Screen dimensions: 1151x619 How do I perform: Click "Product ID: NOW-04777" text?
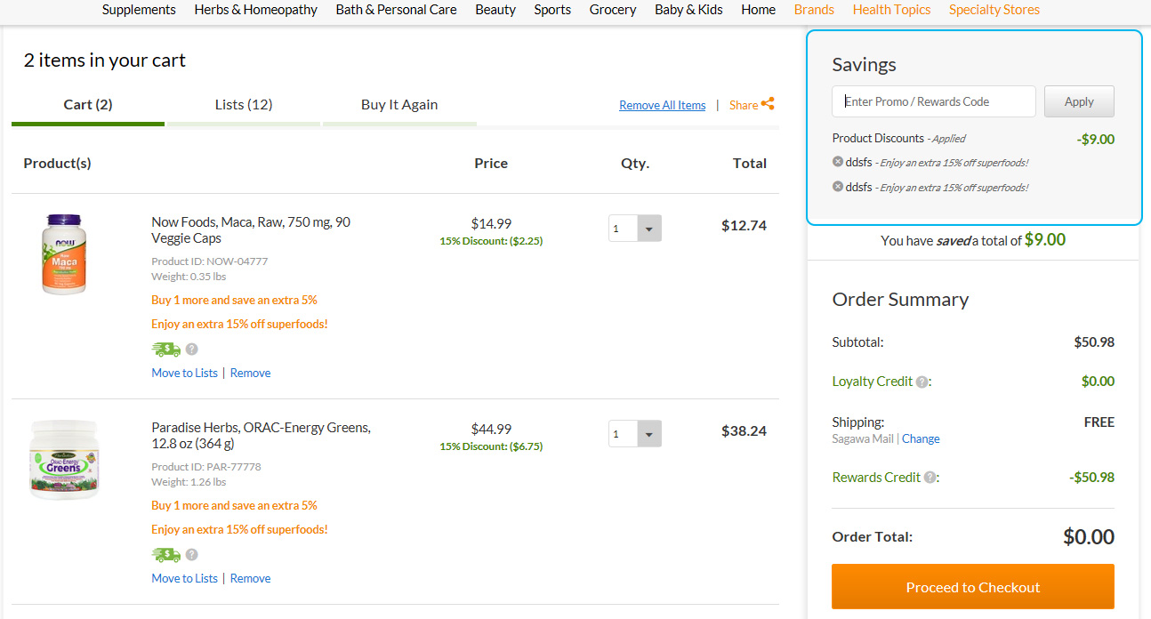pos(210,261)
